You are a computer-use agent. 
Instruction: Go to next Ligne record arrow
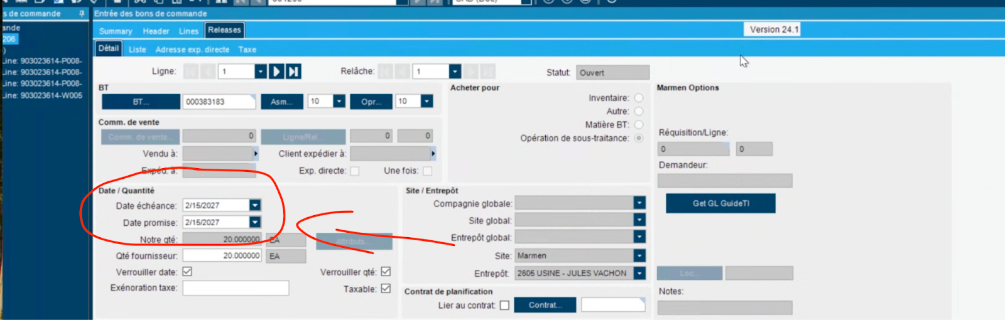276,72
